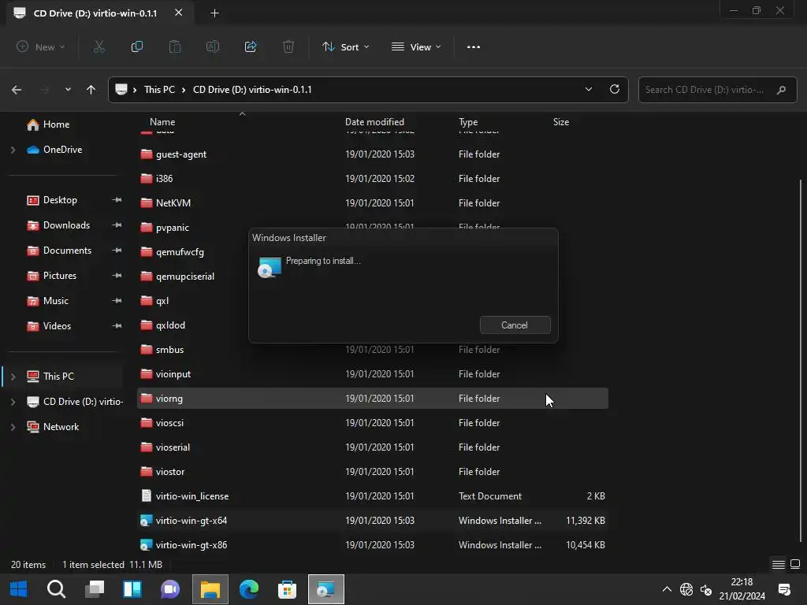807x605 pixels.
Task: Select the virtio-win-gt-x86 installer file
Action: pos(373,545)
